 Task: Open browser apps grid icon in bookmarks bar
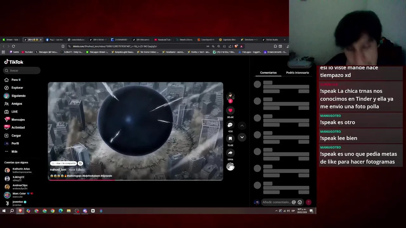pyautogui.click(x=3, y=52)
